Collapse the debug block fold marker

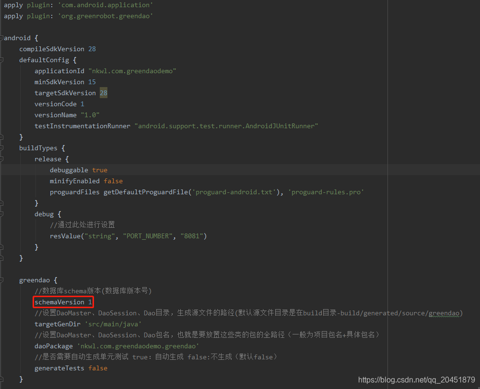click(x=1, y=214)
